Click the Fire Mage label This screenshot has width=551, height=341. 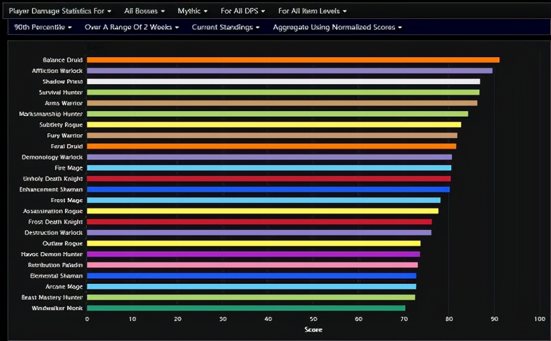click(68, 168)
